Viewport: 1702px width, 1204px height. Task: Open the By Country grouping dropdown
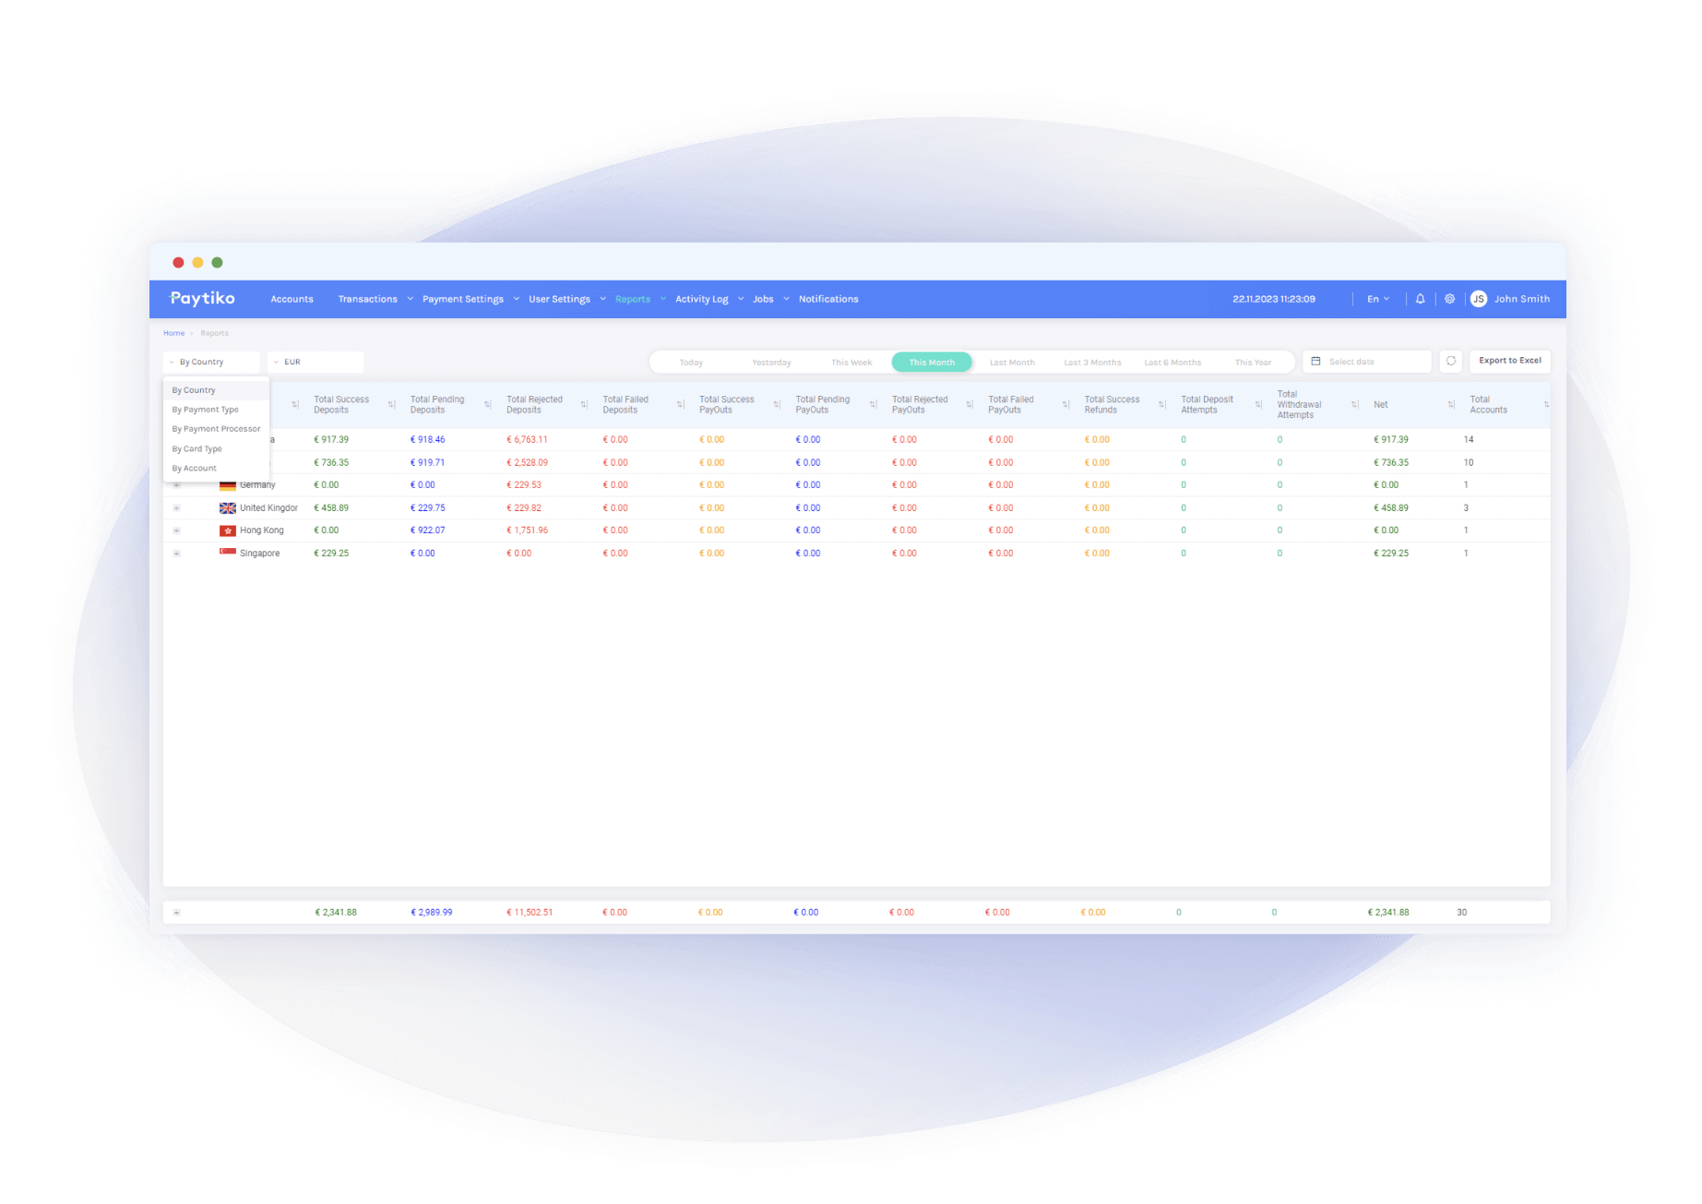click(211, 362)
